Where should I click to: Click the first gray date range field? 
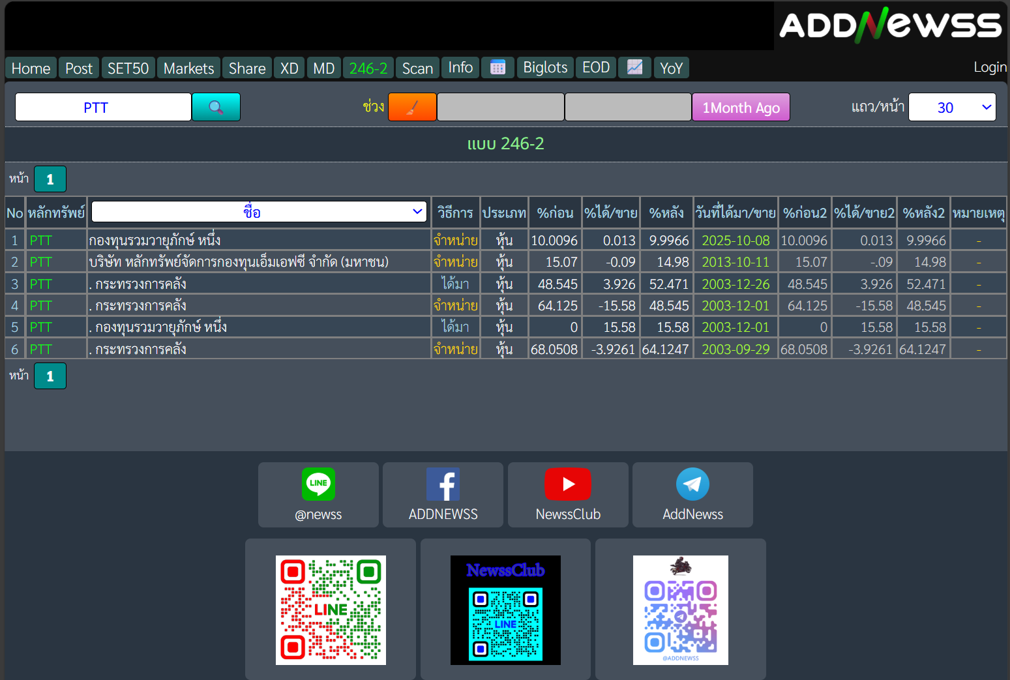pyautogui.click(x=500, y=107)
